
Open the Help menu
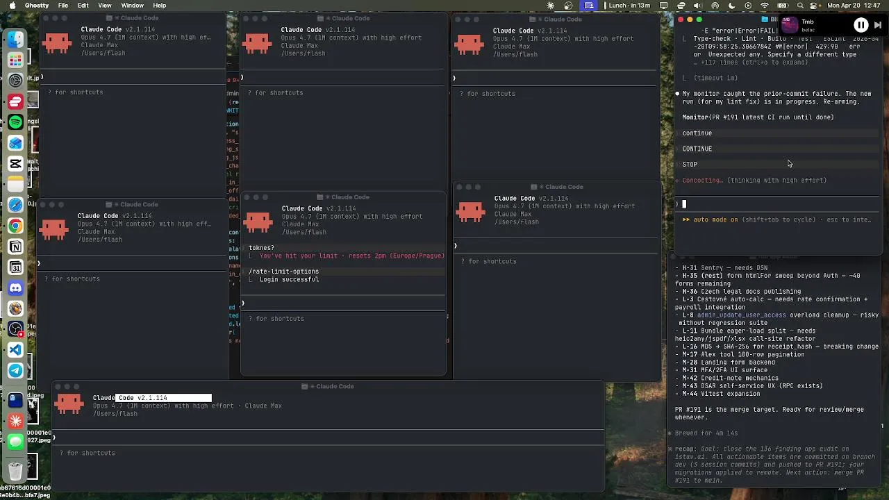coord(160,6)
